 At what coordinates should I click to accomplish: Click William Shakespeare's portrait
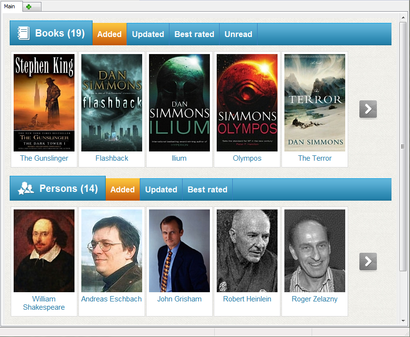(x=44, y=251)
